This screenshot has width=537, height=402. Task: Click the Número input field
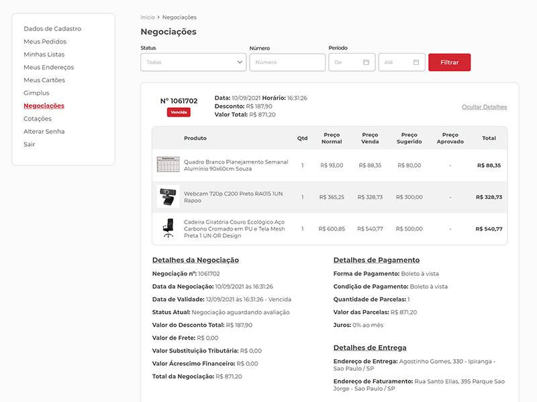coord(287,62)
